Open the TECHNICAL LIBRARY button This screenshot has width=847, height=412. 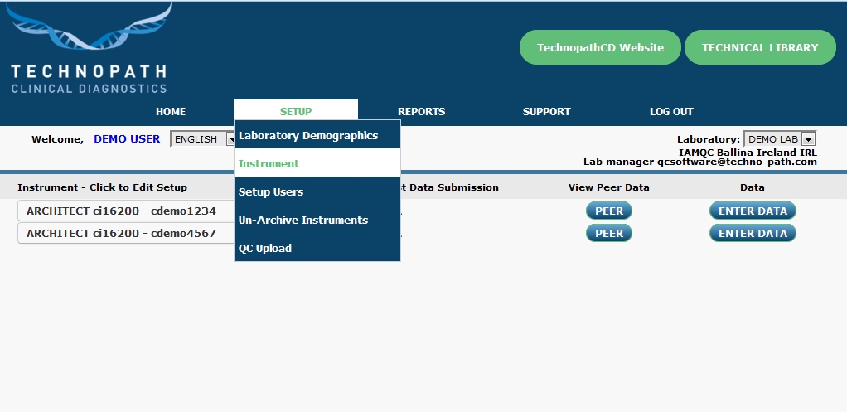point(760,47)
